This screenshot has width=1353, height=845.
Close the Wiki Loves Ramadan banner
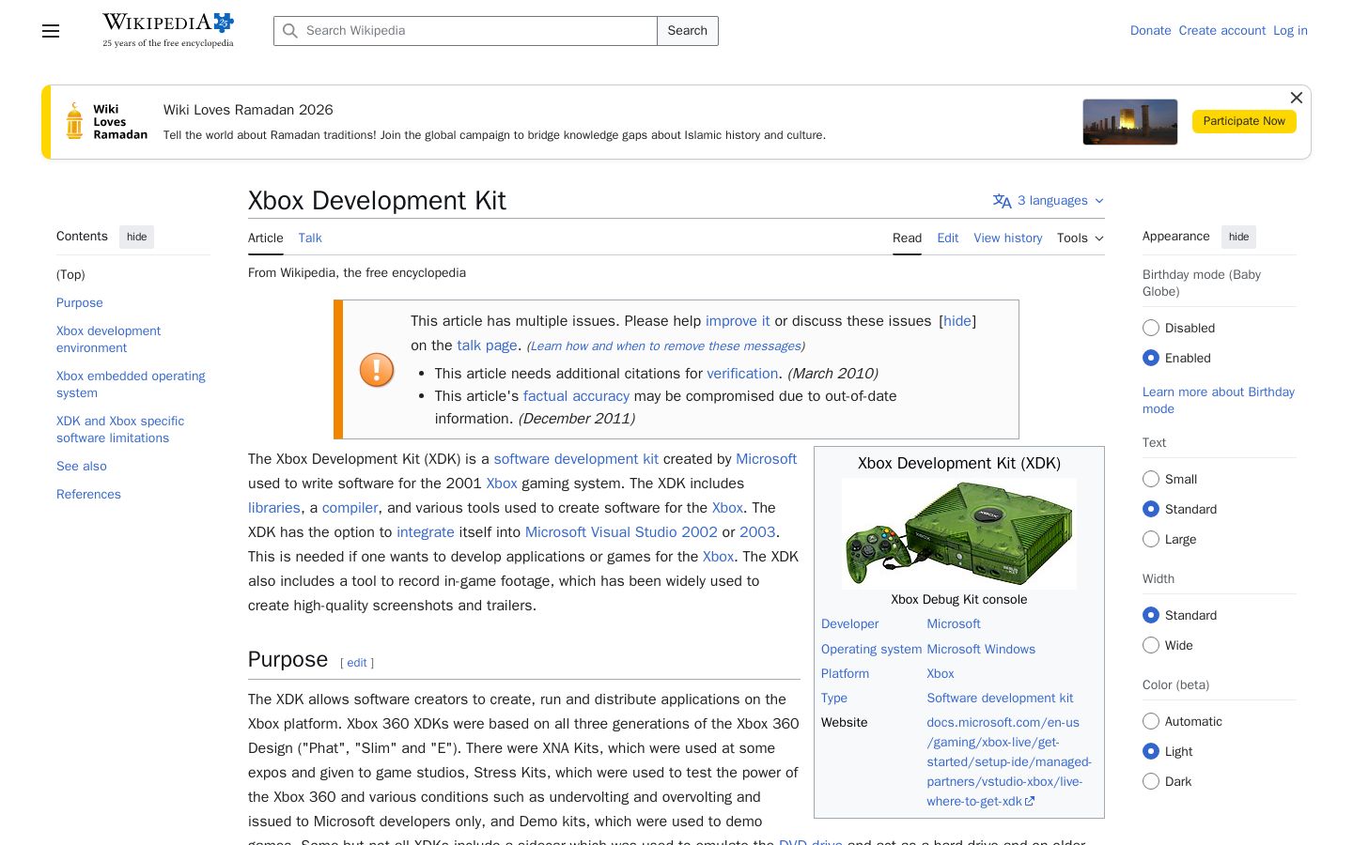(1296, 98)
